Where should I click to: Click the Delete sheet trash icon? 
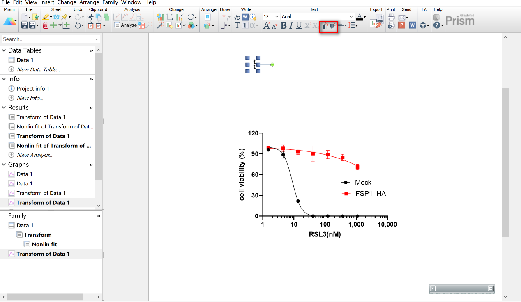(x=45, y=25)
